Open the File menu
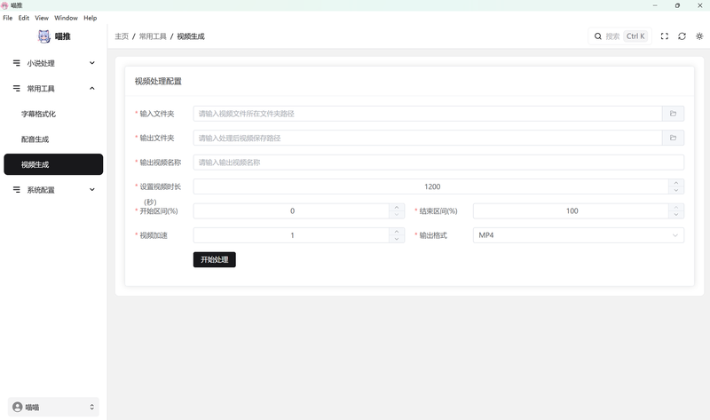The height and width of the screenshot is (420, 710). pyautogui.click(x=8, y=18)
